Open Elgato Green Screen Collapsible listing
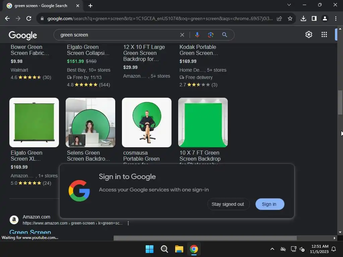 coord(88,50)
